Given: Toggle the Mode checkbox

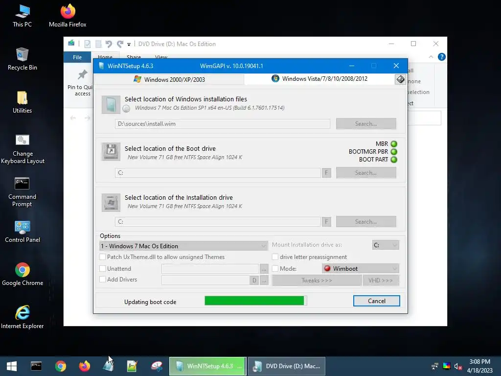Looking at the screenshot, I should pos(275,269).
